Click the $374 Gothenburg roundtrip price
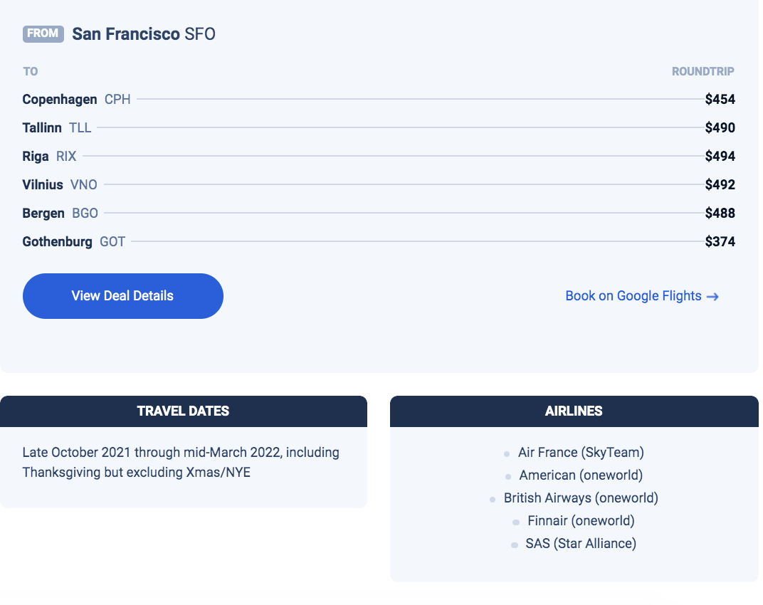 point(720,241)
